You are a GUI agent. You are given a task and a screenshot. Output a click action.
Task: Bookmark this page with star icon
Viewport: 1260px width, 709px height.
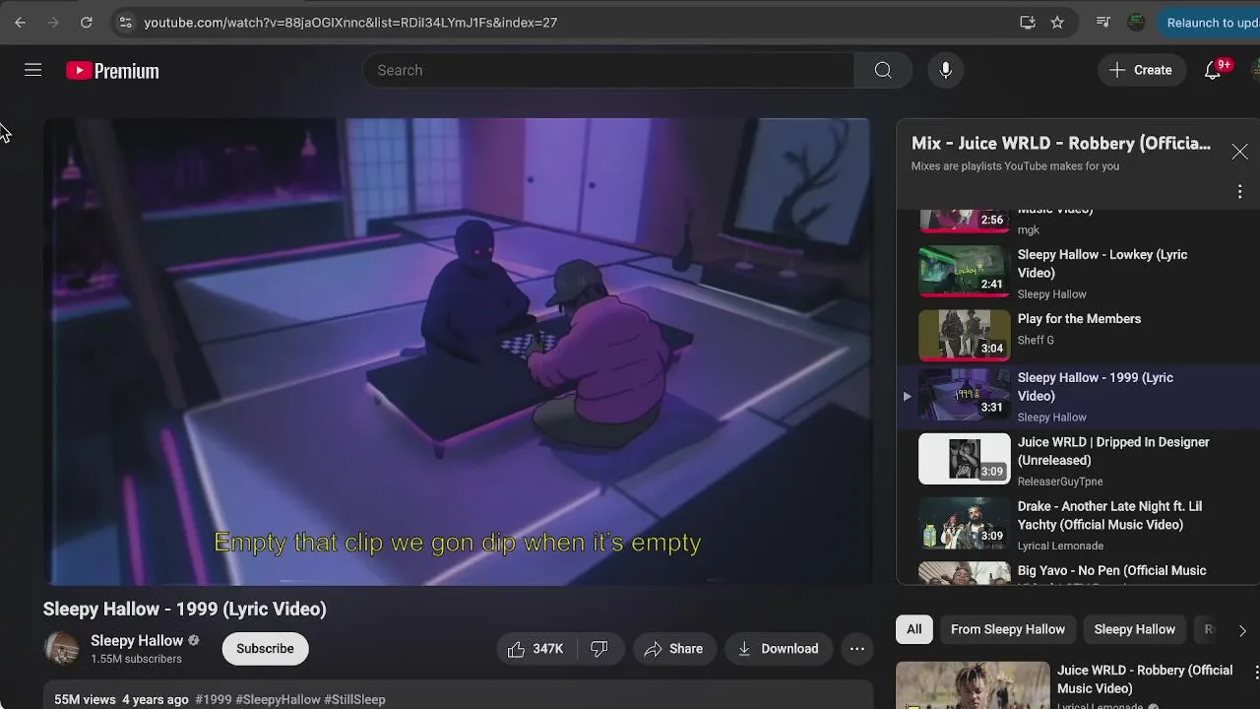pyautogui.click(x=1057, y=22)
